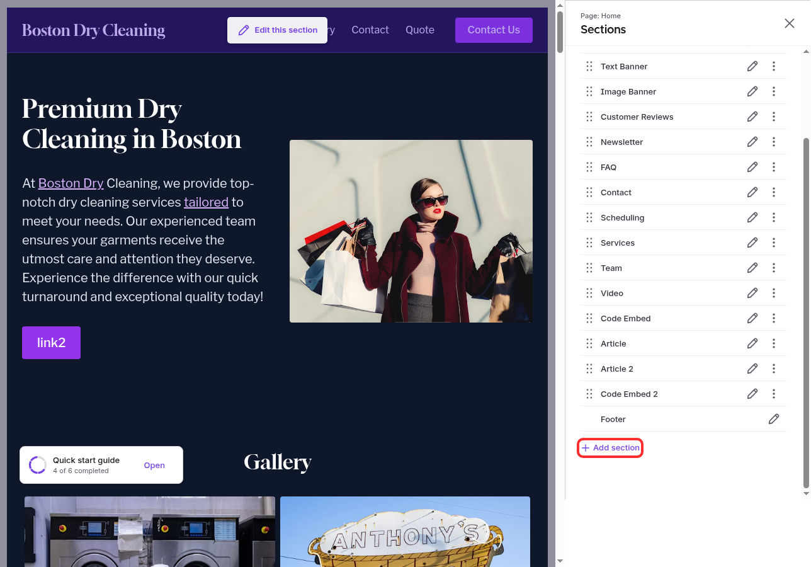Edit the Article section
The width and height of the screenshot is (811, 567).
click(752, 343)
